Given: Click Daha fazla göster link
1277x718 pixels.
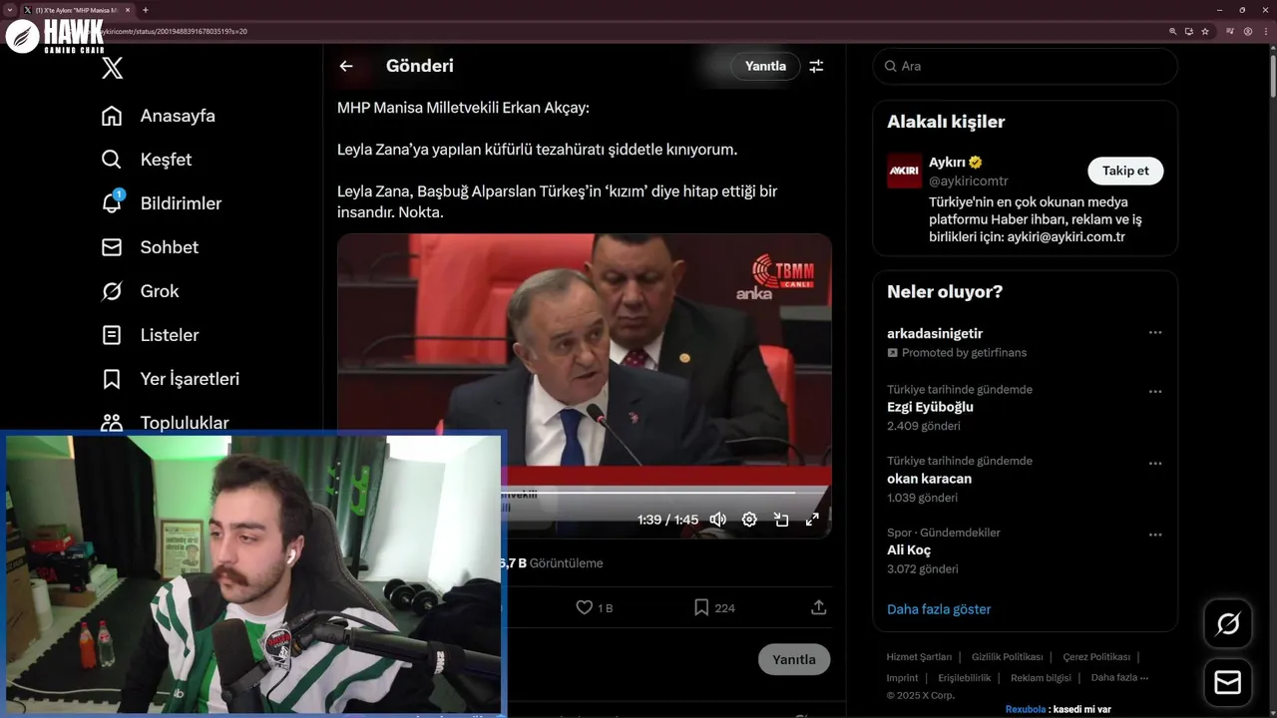Looking at the screenshot, I should (x=939, y=609).
